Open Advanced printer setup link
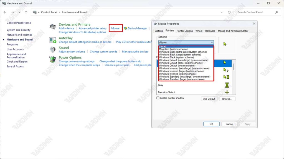Screen dimensions: 284x159 click(93, 28)
